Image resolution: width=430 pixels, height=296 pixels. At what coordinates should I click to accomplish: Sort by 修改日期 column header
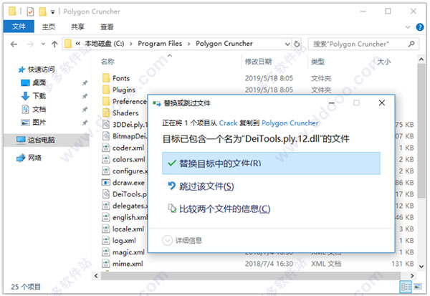[258, 62]
